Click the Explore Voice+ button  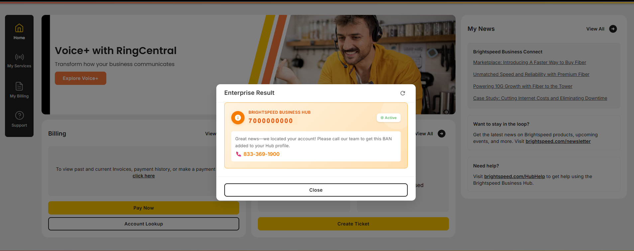[x=80, y=78]
